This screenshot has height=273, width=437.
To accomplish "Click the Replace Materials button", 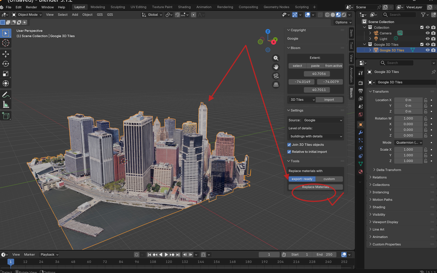I will tap(315, 187).
